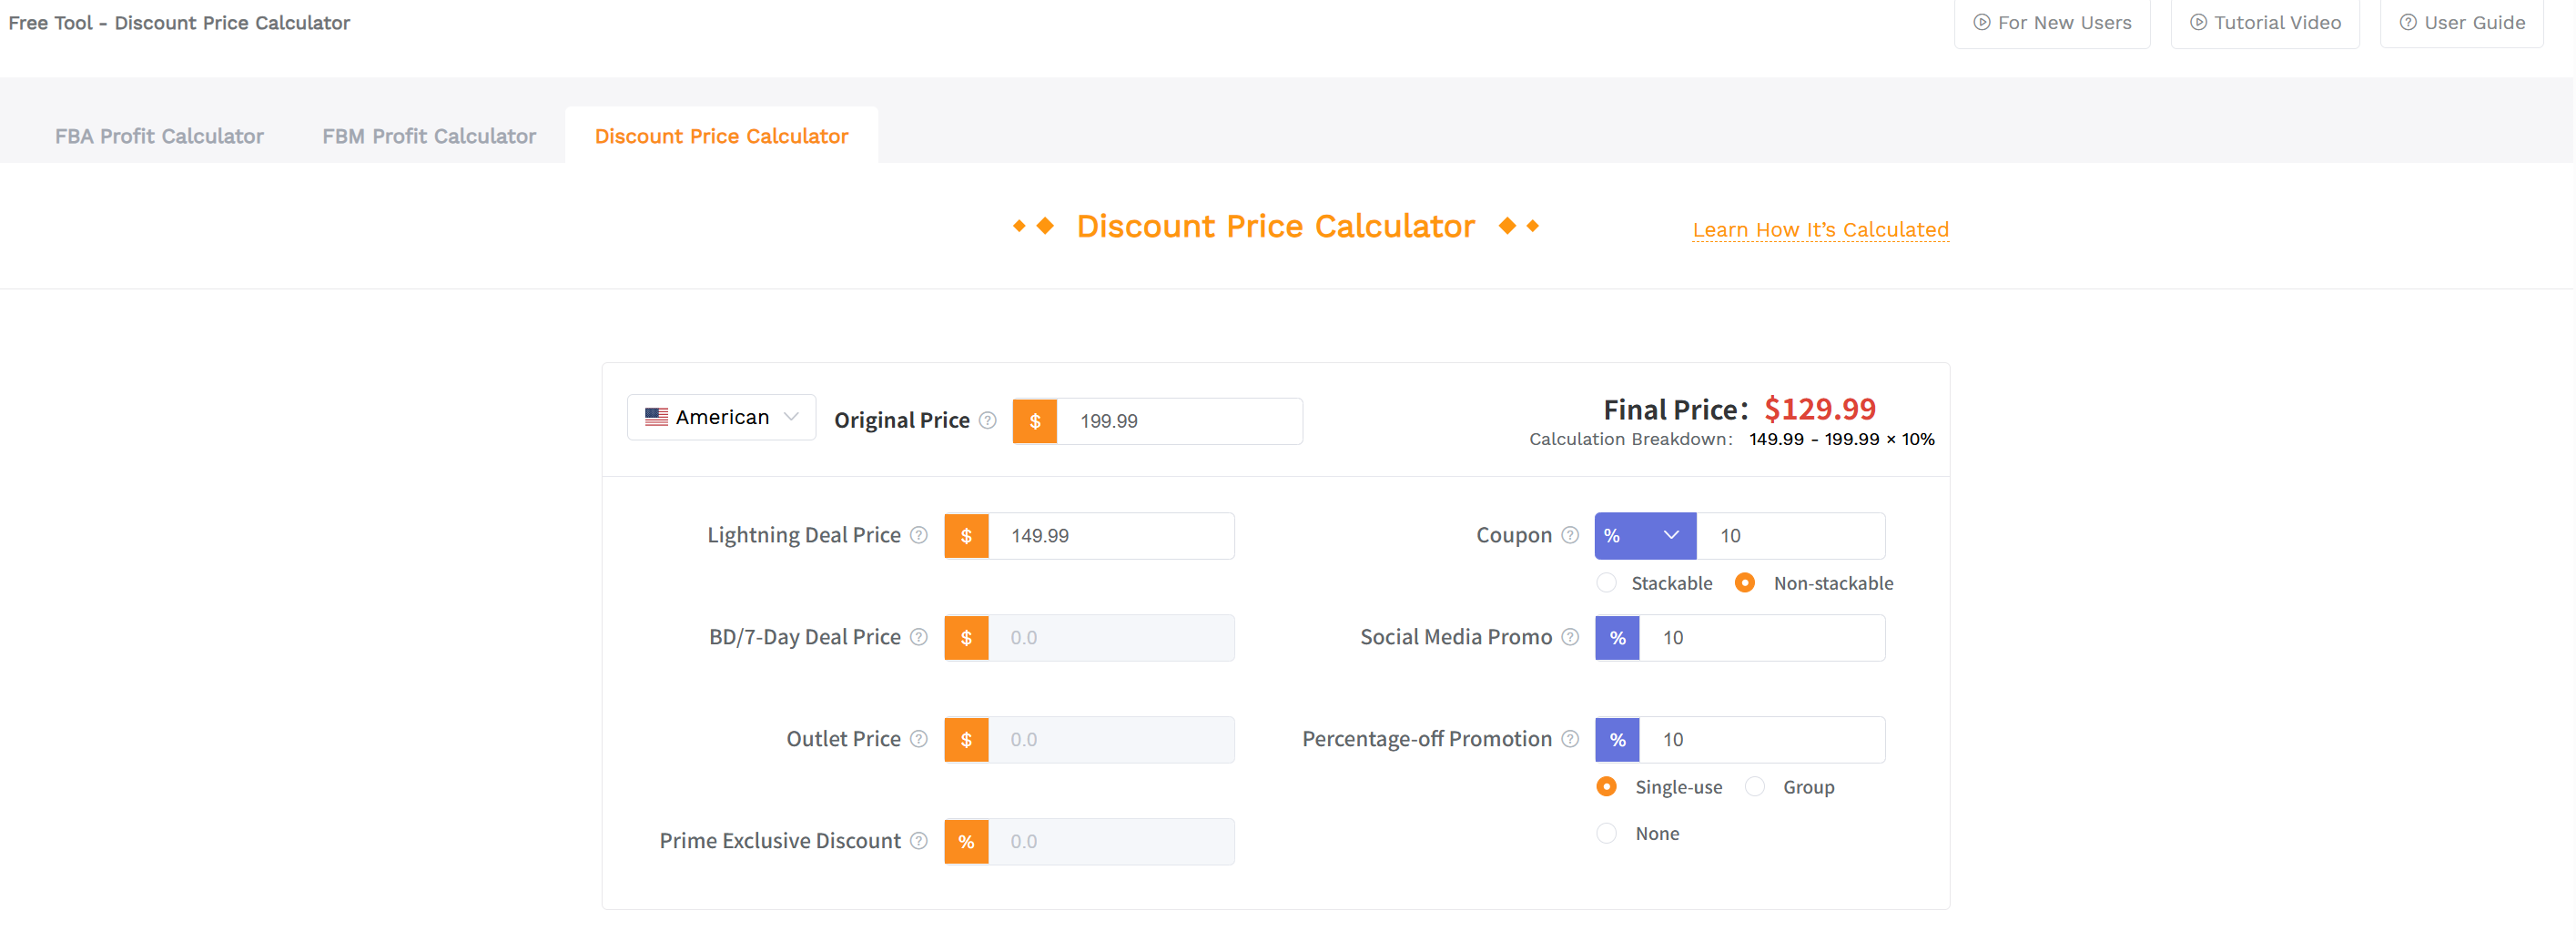Select the Non-stackable radio button

point(1747,583)
